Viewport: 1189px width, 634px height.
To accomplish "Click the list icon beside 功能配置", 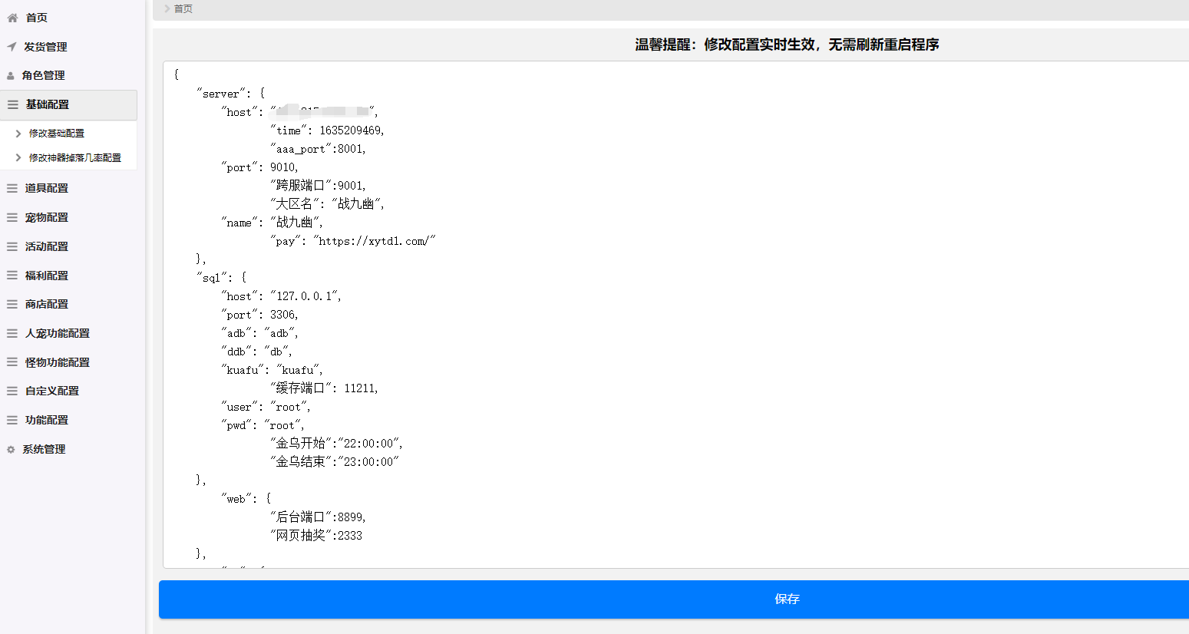I will (x=12, y=421).
